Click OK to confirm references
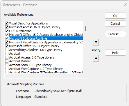Viewport: 129px width, 106px height. coord(115,16)
